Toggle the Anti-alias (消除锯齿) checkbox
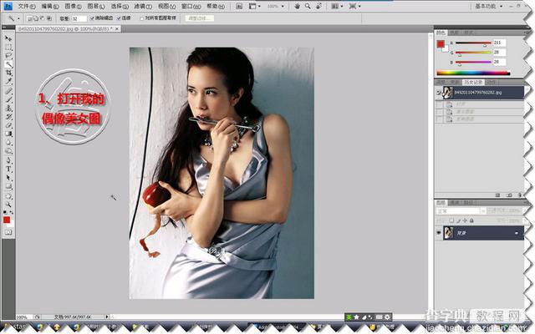Image resolution: width=535 pixels, height=334 pixels. pyautogui.click(x=92, y=18)
